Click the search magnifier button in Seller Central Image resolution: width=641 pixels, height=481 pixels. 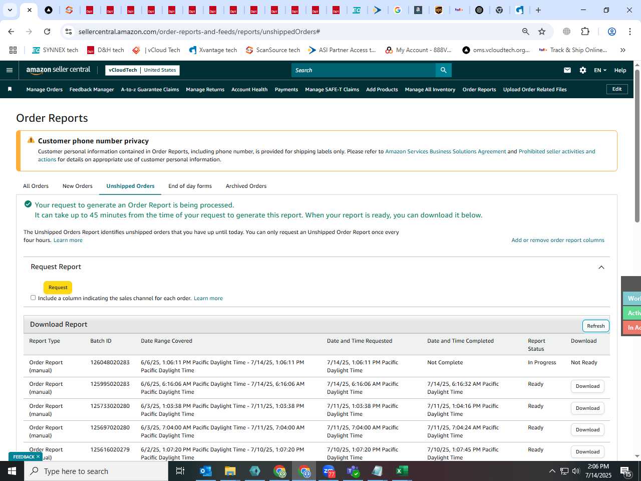click(x=443, y=70)
